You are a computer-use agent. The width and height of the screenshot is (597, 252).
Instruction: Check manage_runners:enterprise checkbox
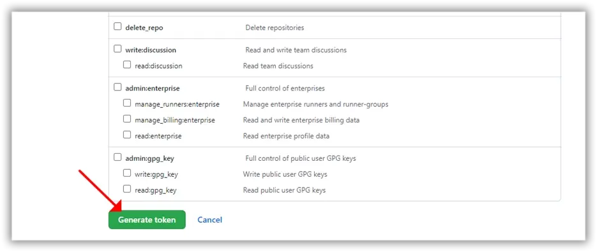pos(127,103)
